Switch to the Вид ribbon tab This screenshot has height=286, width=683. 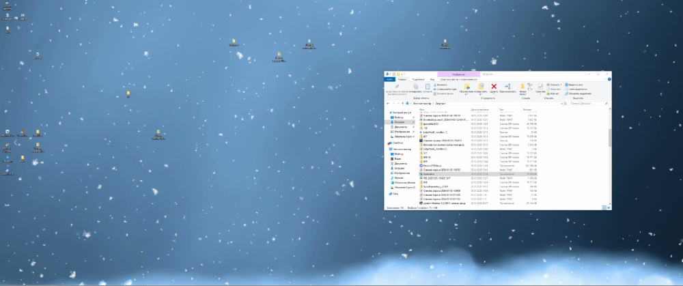[x=432, y=79]
